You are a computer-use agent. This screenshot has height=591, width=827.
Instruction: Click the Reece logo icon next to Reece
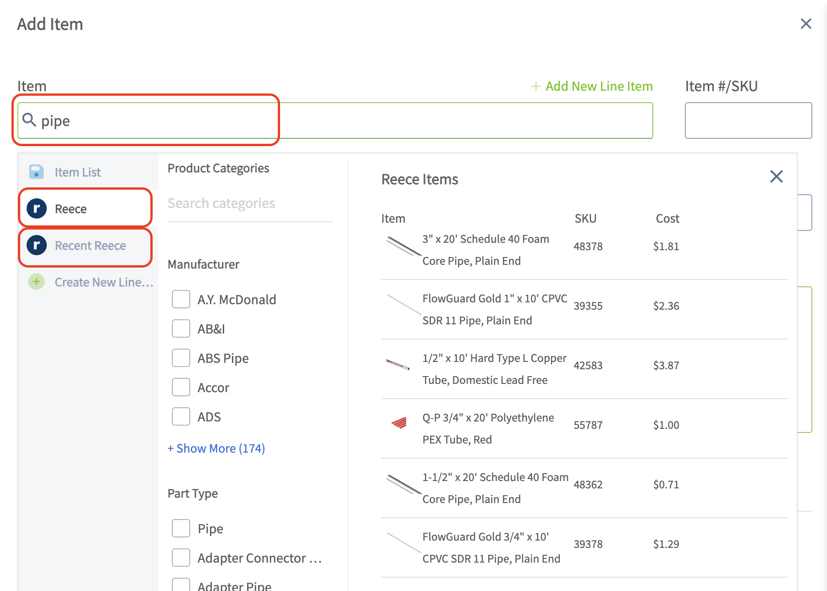coord(37,208)
